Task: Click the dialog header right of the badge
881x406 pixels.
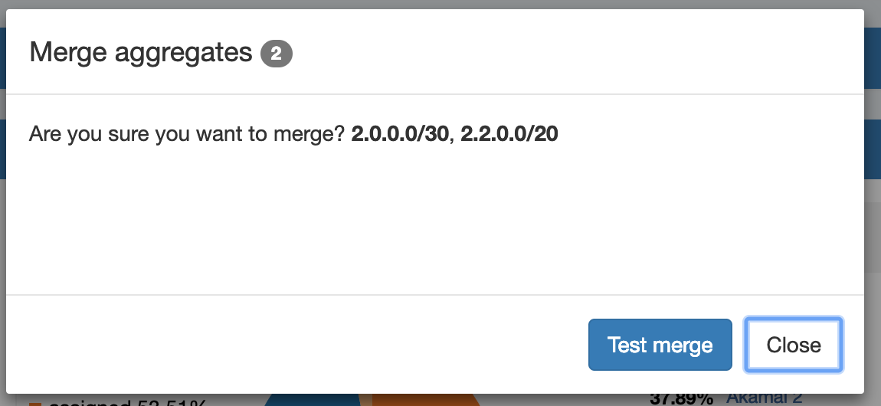Action: (x=575, y=53)
